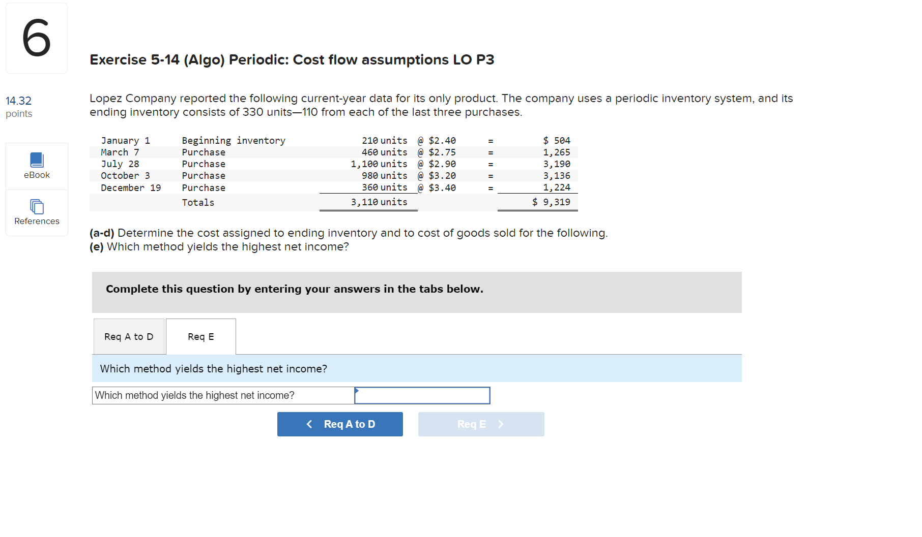
Task: Switch to the Req E tab
Action: (x=200, y=336)
